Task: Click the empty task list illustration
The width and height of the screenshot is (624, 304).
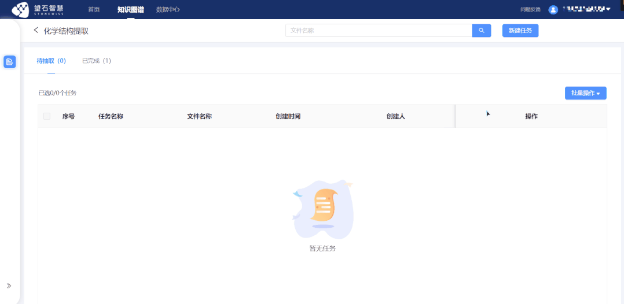Action: pos(322,209)
